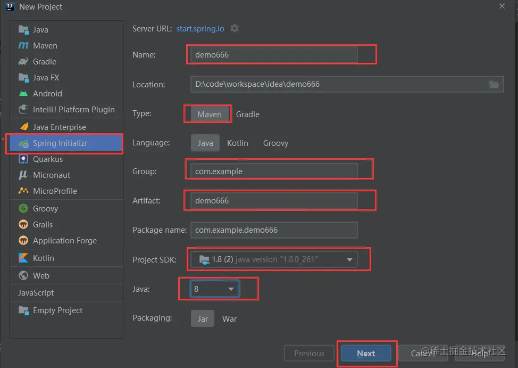Choose Groovy as the language

tap(275, 143)
